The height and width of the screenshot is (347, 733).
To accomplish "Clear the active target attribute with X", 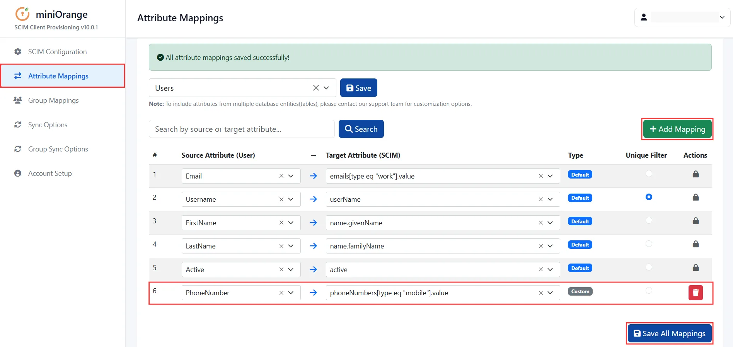I will pos(541,269).
